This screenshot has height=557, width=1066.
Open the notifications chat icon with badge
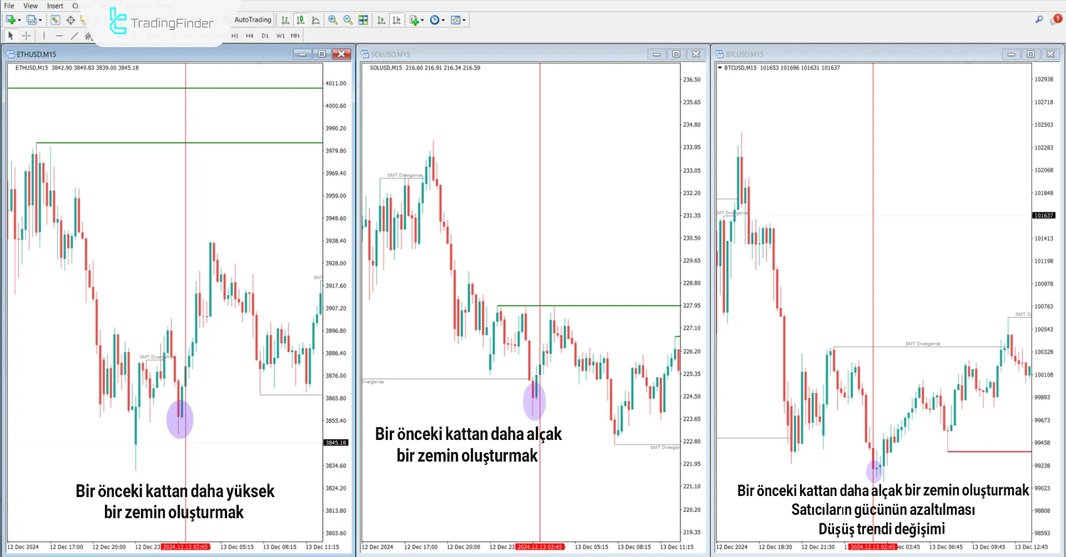(1055, 20)
